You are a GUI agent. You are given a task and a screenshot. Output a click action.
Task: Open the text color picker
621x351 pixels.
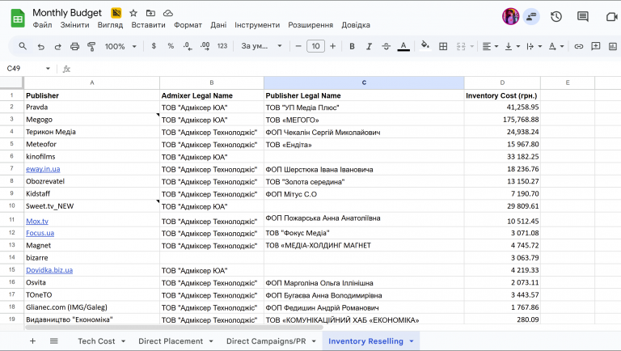click(403, 46)
